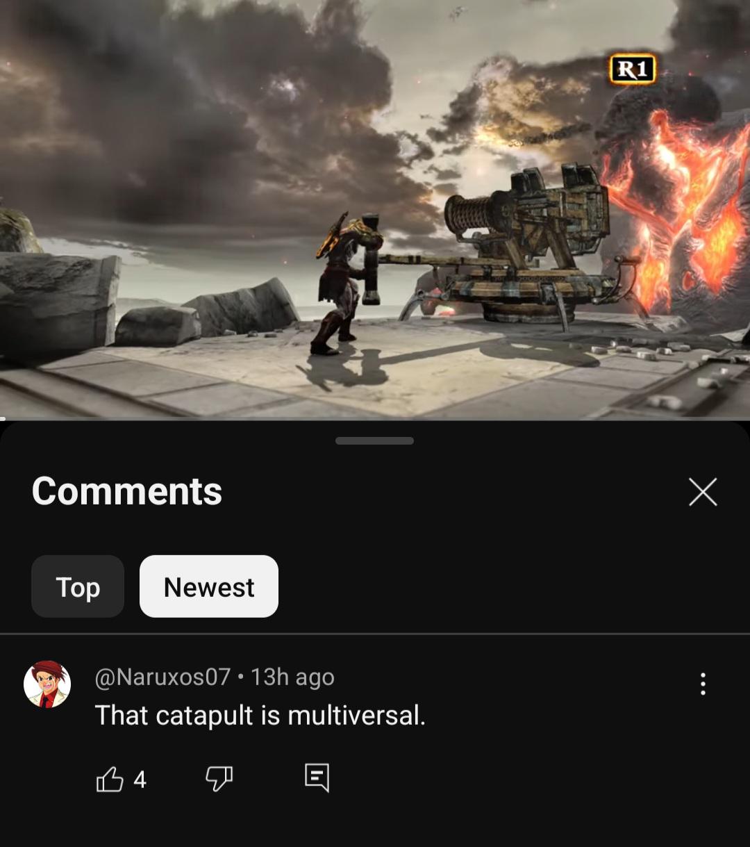
Task: Switch to Top comments filter
Action: click(x=78, y=586)
